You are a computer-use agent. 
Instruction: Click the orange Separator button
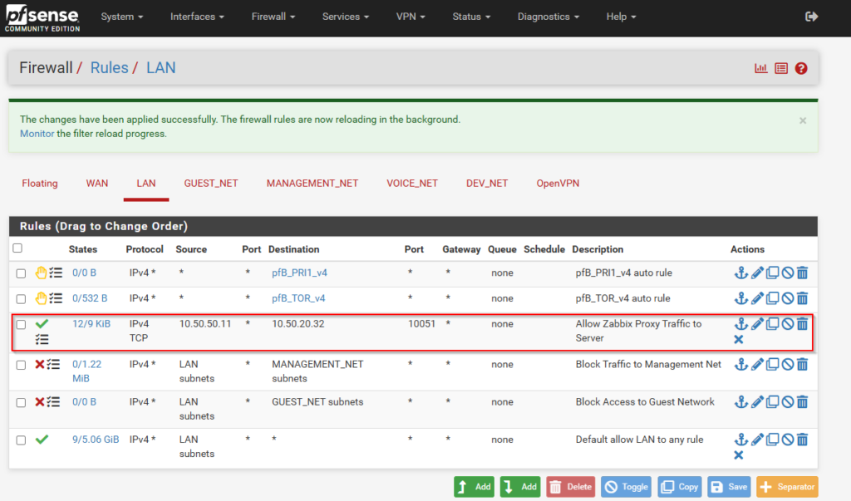[x=787, y=487]
